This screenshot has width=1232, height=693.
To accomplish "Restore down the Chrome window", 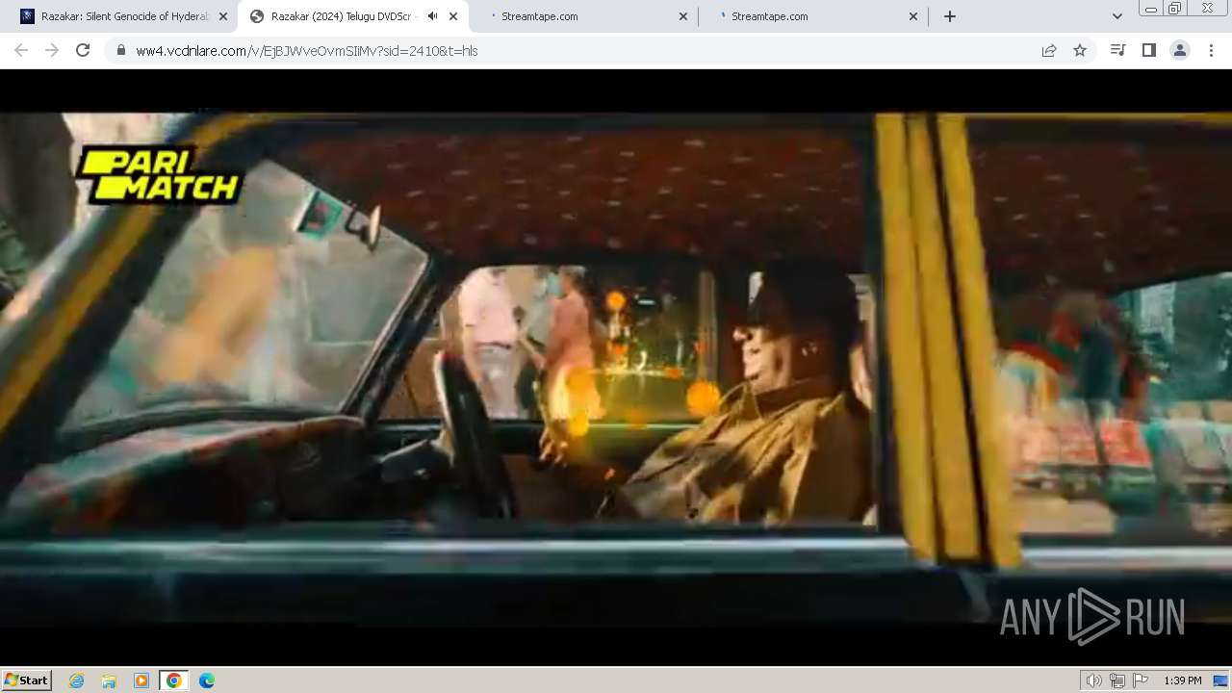I will tap(1175, 8).
